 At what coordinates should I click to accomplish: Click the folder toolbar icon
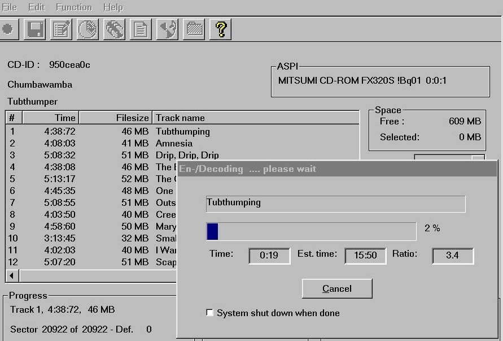tap(194, 29)
